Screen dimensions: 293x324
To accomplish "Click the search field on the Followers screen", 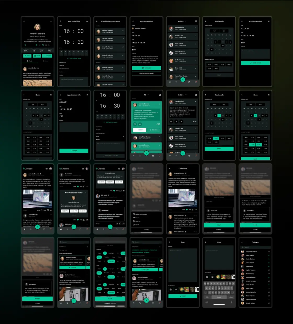I will [255, 247].
